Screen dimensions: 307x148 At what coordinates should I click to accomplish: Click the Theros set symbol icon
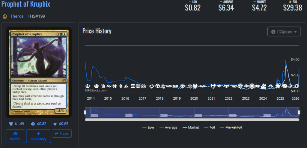(x=5, y=16)
